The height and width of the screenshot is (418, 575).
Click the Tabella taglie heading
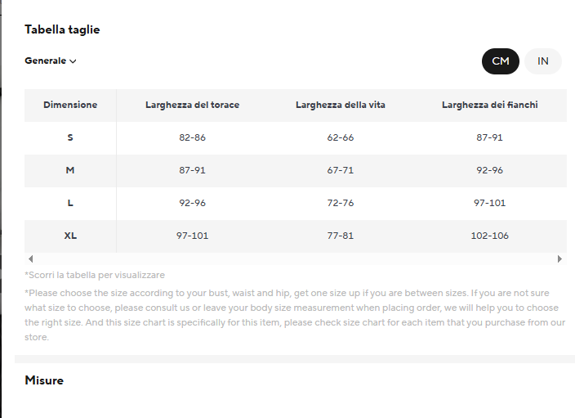(x=62, y=29)
